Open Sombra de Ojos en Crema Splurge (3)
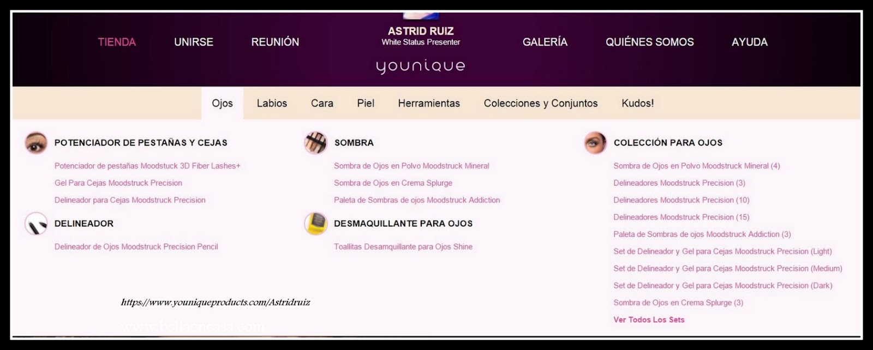The image size is (873, 350). click(x=678, y=303)
